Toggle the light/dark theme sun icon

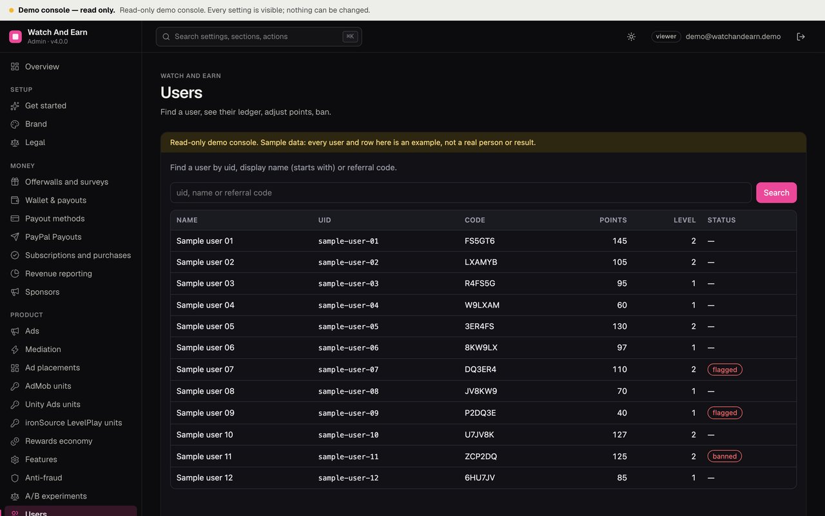tap(631, 37)
